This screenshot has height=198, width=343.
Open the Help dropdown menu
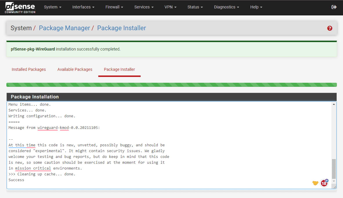click(256, 7)
